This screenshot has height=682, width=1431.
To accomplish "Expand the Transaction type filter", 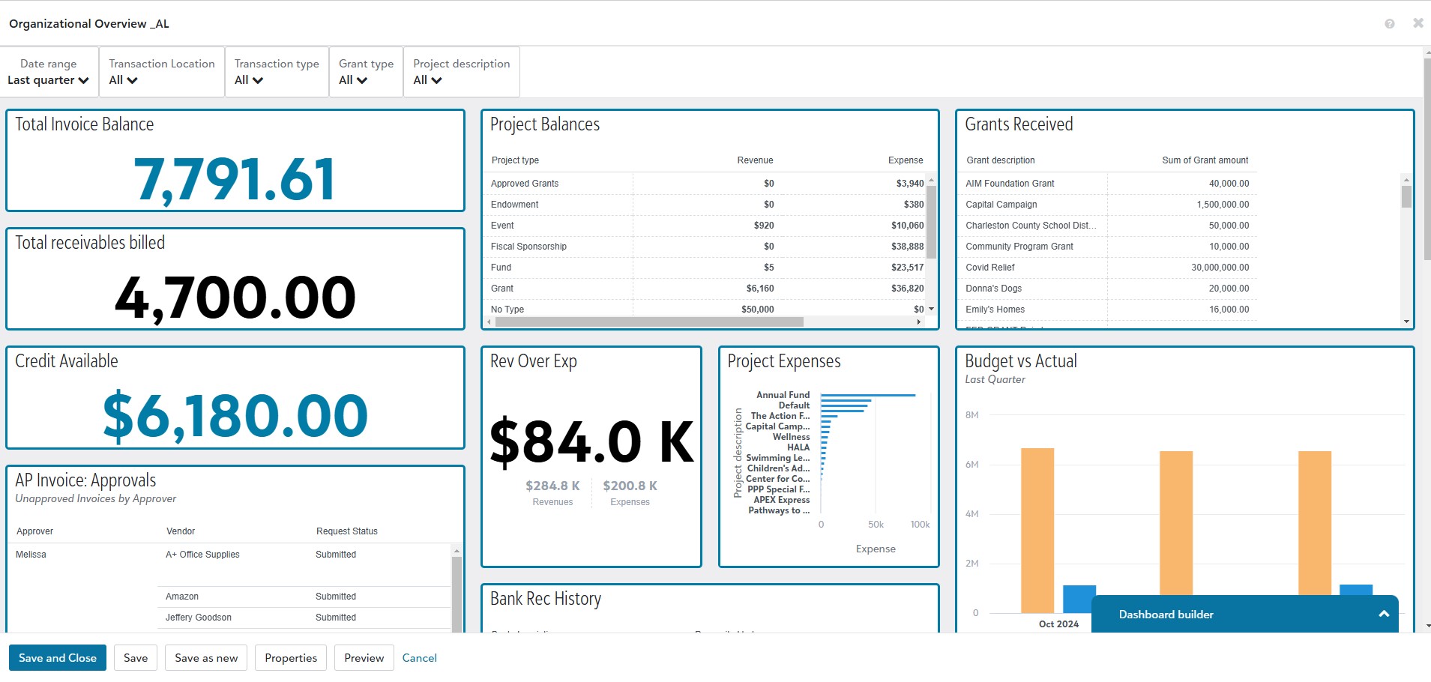I will [x=249, y=80].
